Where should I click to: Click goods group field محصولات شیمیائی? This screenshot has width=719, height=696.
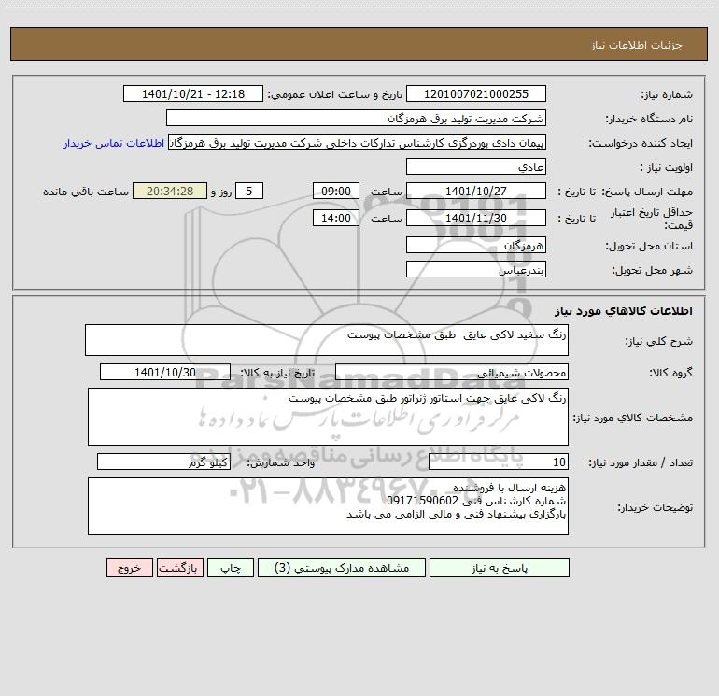[x=452, y=372]
